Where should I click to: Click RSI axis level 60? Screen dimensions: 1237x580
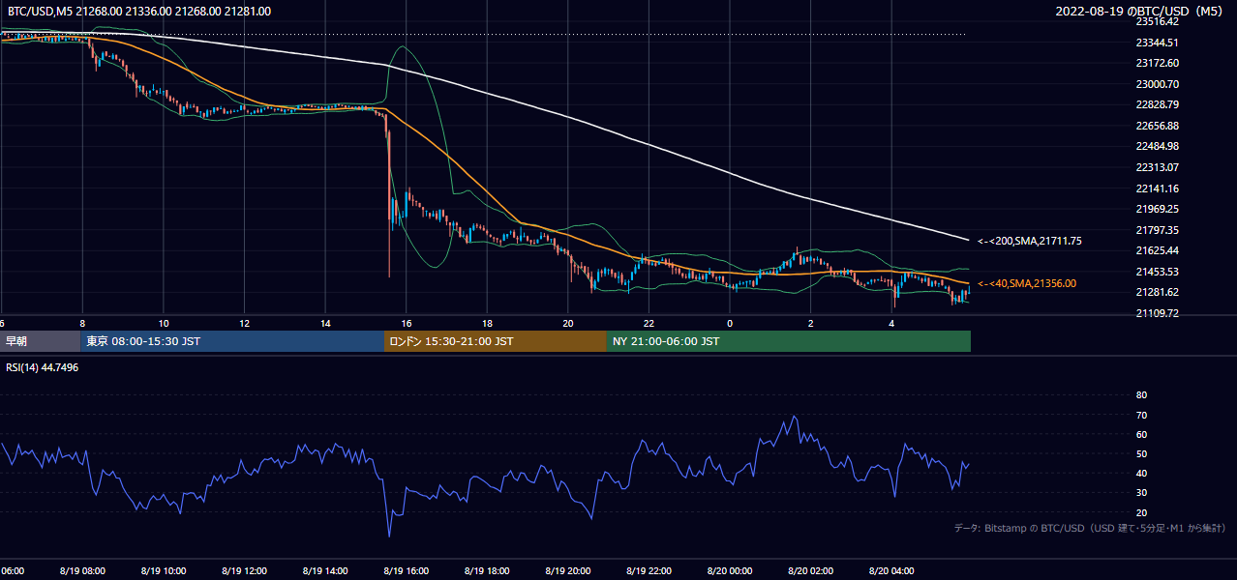(x=1141, y=434)
